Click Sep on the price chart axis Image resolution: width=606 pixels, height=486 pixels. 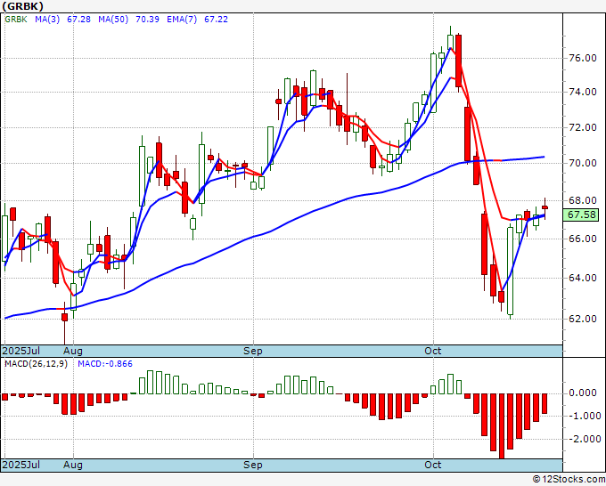(x=253, y=351)
